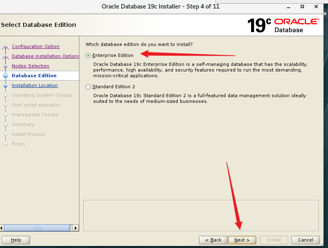Click sidebar scroll right arrow

click(76, 228)
